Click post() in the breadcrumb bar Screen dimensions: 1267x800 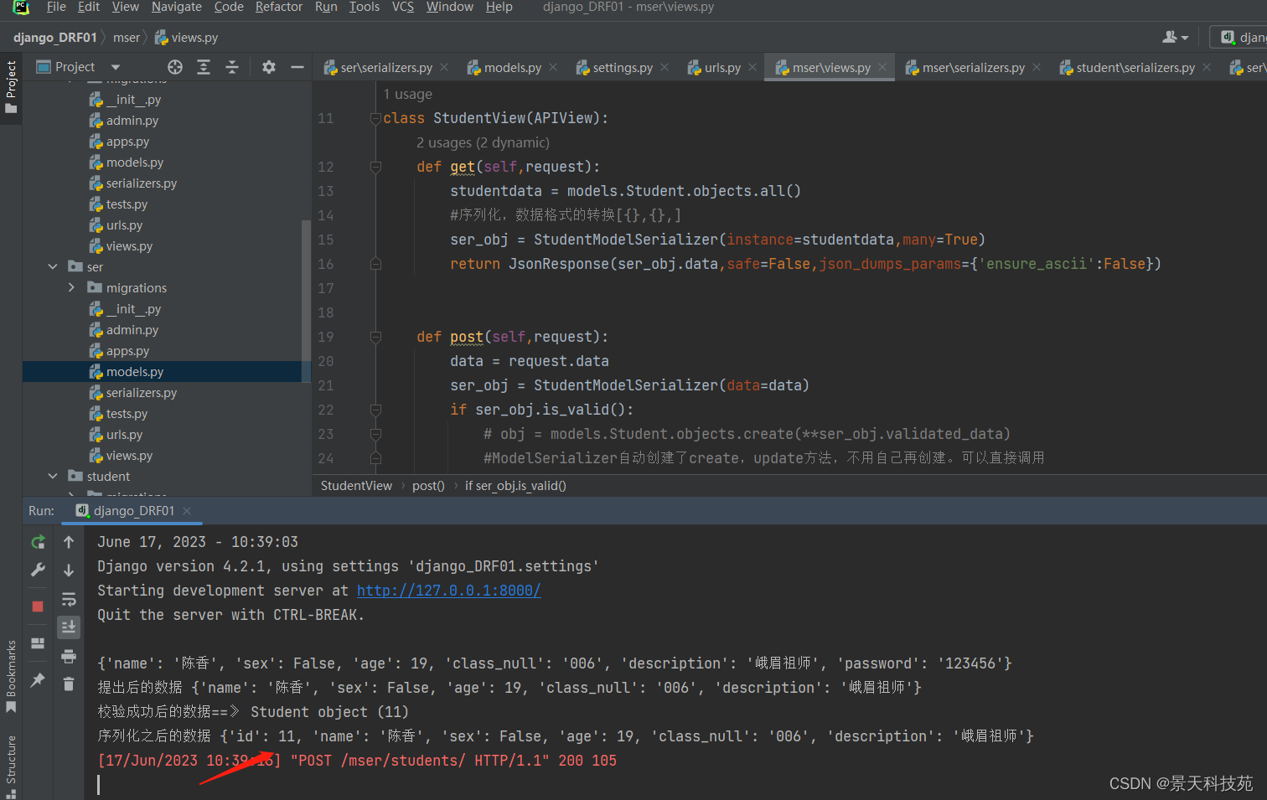(428, 486)
